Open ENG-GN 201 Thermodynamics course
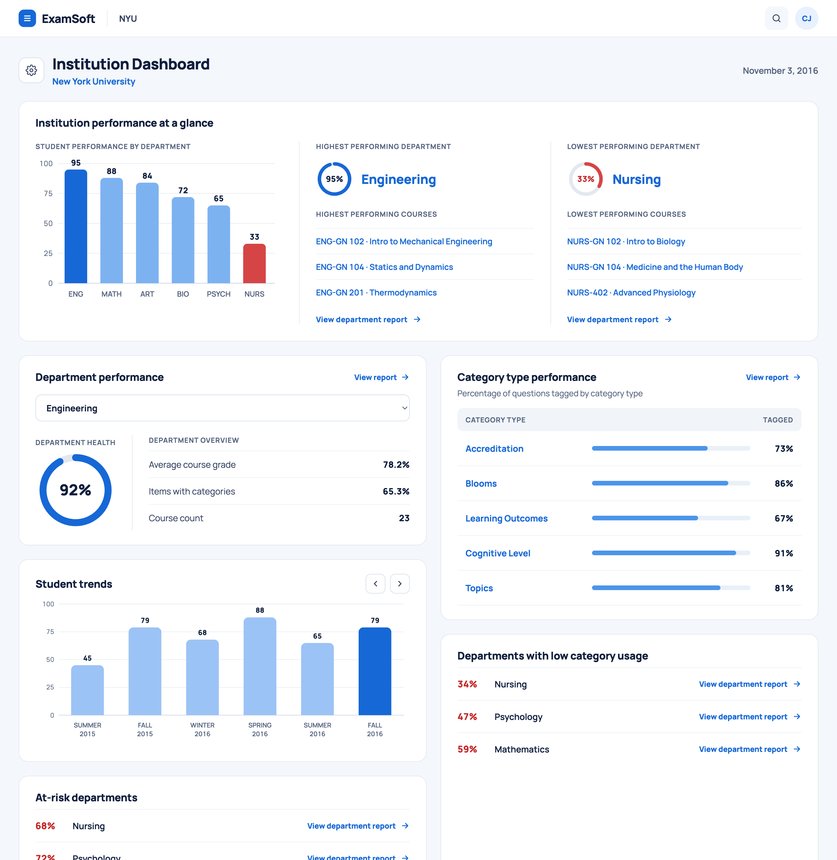 (376, 293)
